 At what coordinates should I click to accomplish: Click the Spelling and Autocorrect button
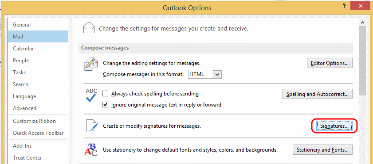click(x=318, y=94)
